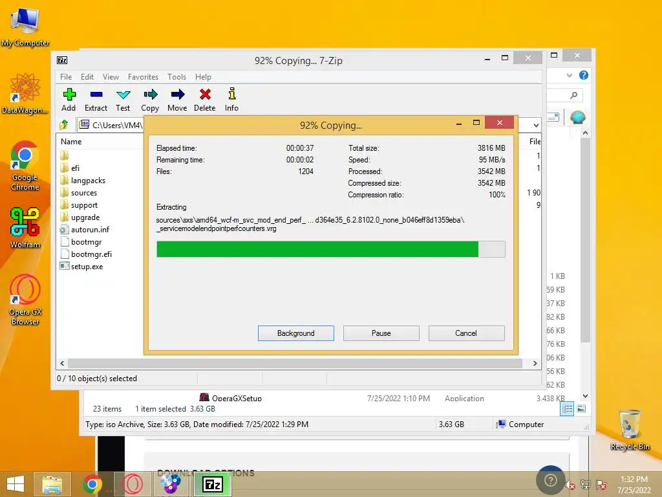Cancel the copying operation
This screenshot has width=662, height=497.
[x=466, y=333]
